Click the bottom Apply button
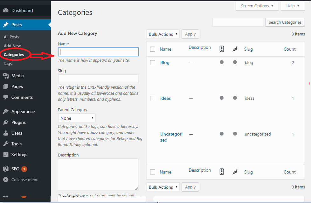Viewport: 311px width, 203px height. coord(190,187)
